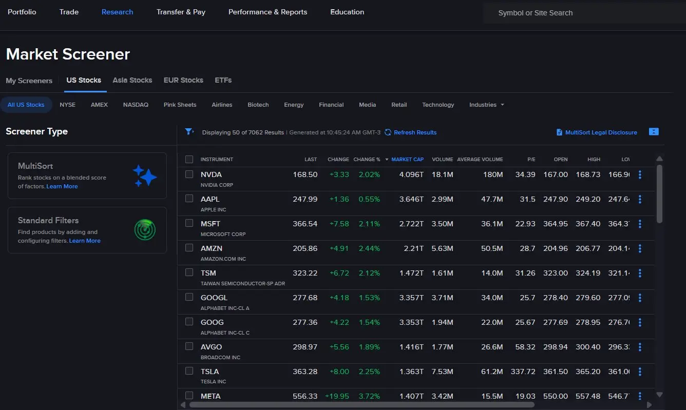Click the blue collapse icon above the table
Image resolution: width=686 pixels, height=410 pixels.
[x=654, y=132]
